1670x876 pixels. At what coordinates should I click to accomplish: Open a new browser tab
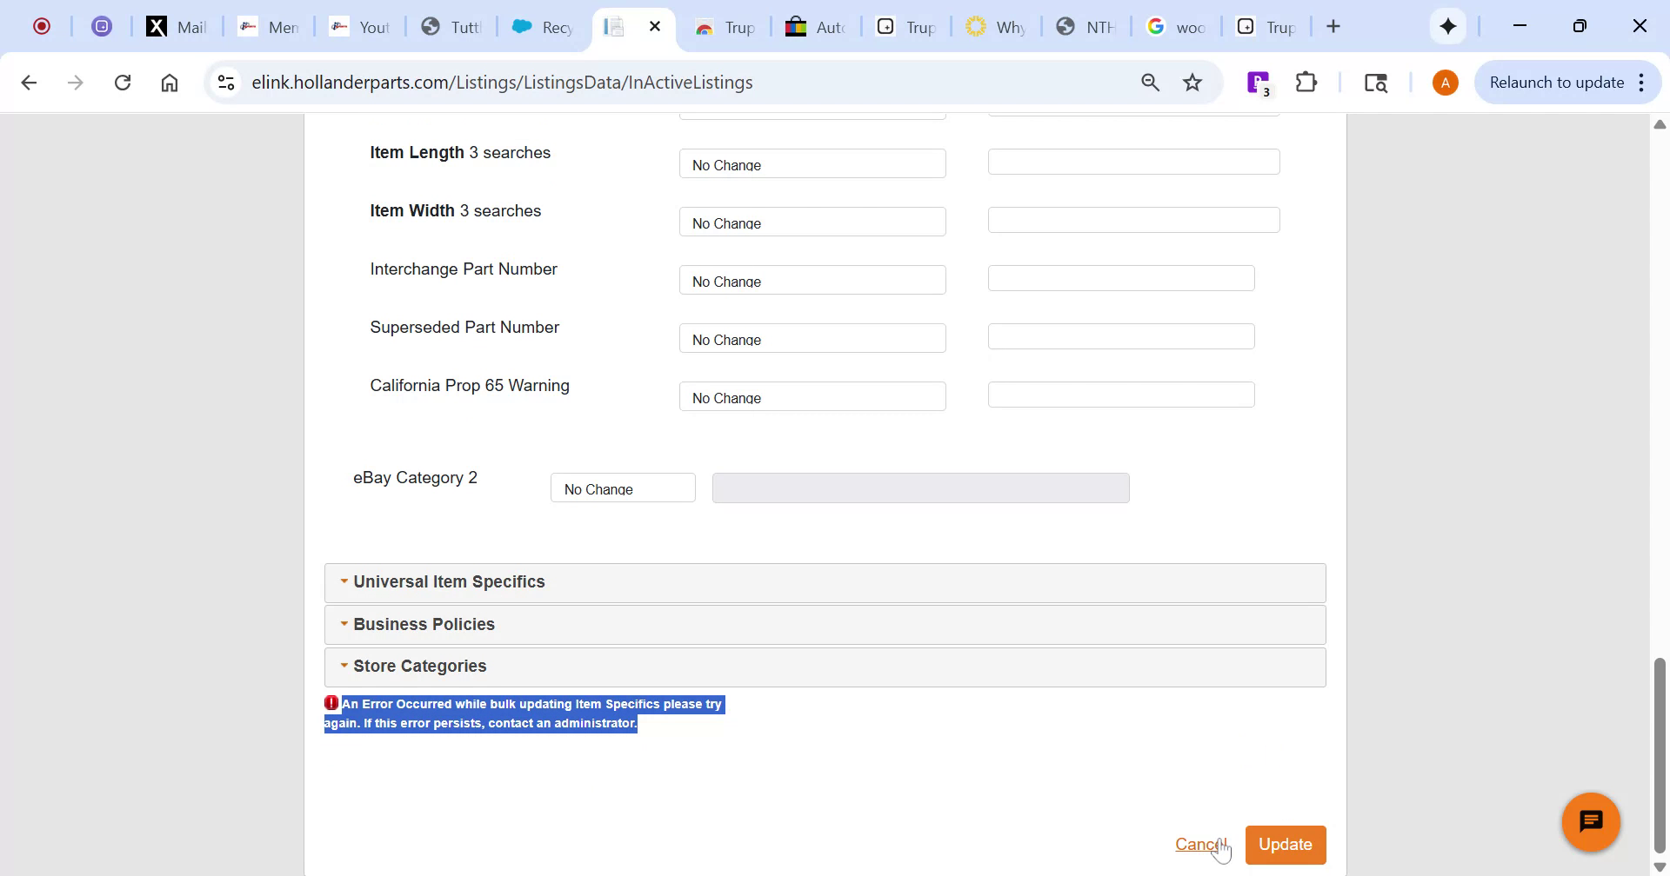[x=1334, y=26]
